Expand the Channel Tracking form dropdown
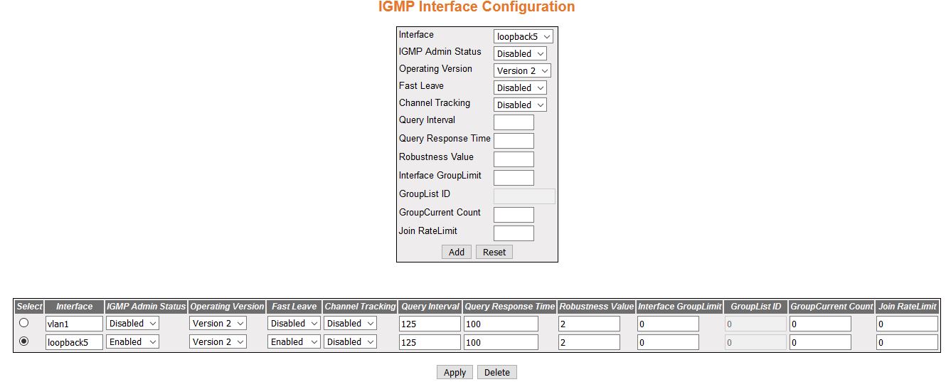946x382 pixels. [520, 105]
